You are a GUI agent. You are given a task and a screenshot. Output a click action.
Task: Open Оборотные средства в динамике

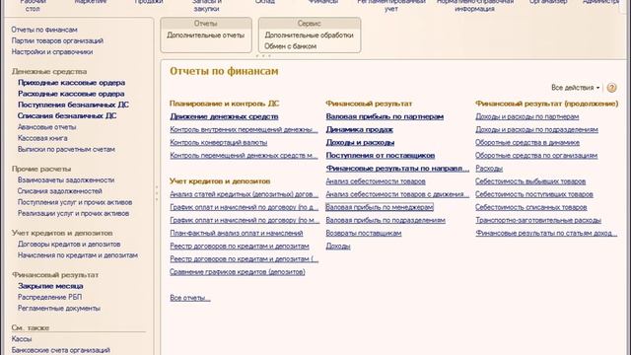coord(527,142)
